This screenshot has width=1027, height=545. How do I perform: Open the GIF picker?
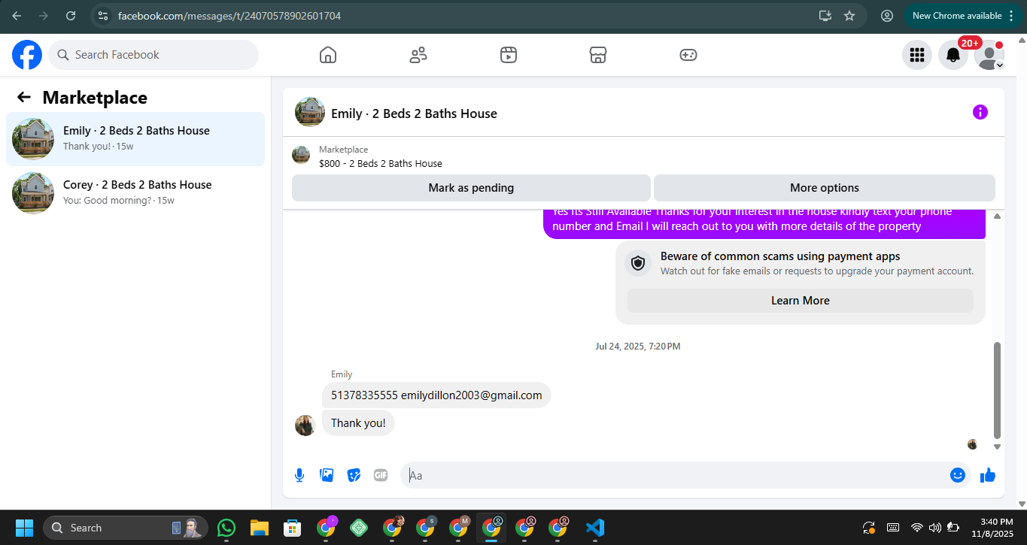click(381, 475)
